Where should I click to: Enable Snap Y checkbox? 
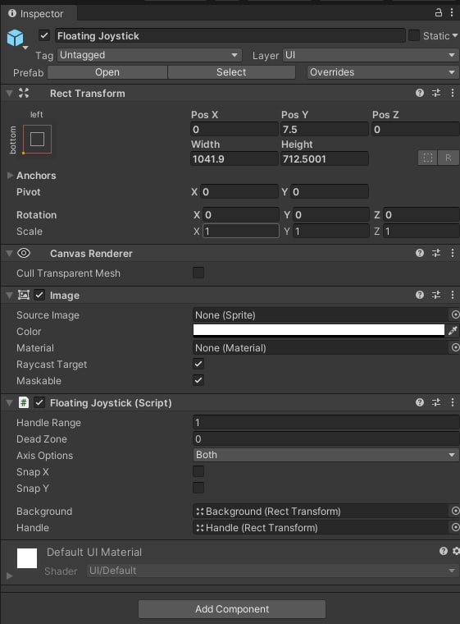coord(198,488)
